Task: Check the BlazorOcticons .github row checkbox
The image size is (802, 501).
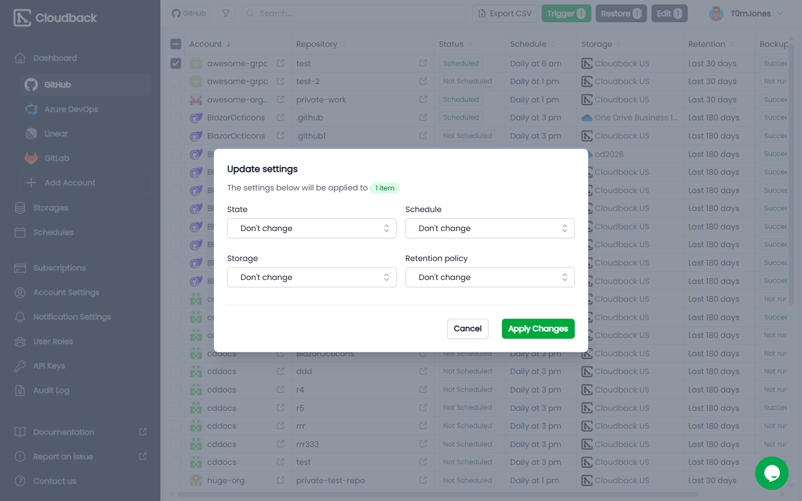Action: point(176,117)
